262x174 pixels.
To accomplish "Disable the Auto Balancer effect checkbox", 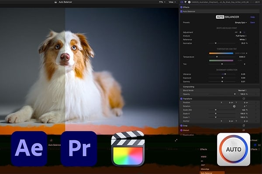I will [181, 11].
